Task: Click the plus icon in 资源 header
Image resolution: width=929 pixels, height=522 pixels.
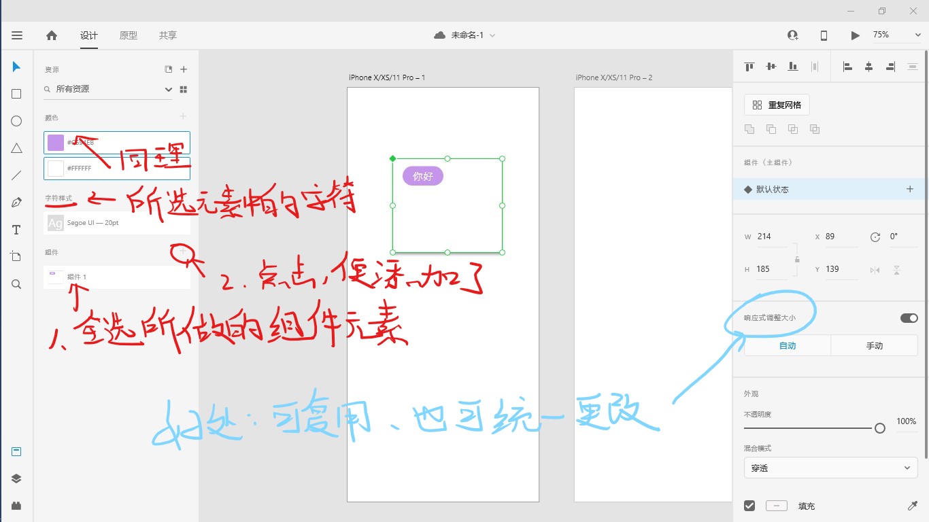Action: 184,69
